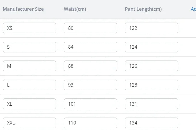196x130 pixels.
Task: Focus the pant length field with 131
Action: coord(151,104)
